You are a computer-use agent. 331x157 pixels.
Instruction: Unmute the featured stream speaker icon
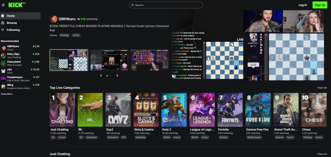click(x=174, y=76)
